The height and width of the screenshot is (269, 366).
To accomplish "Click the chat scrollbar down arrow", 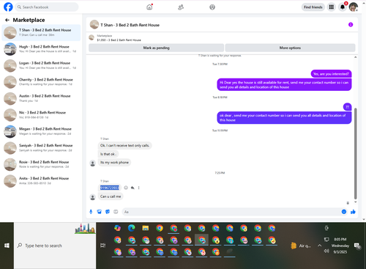I will [x=356, y=202].
